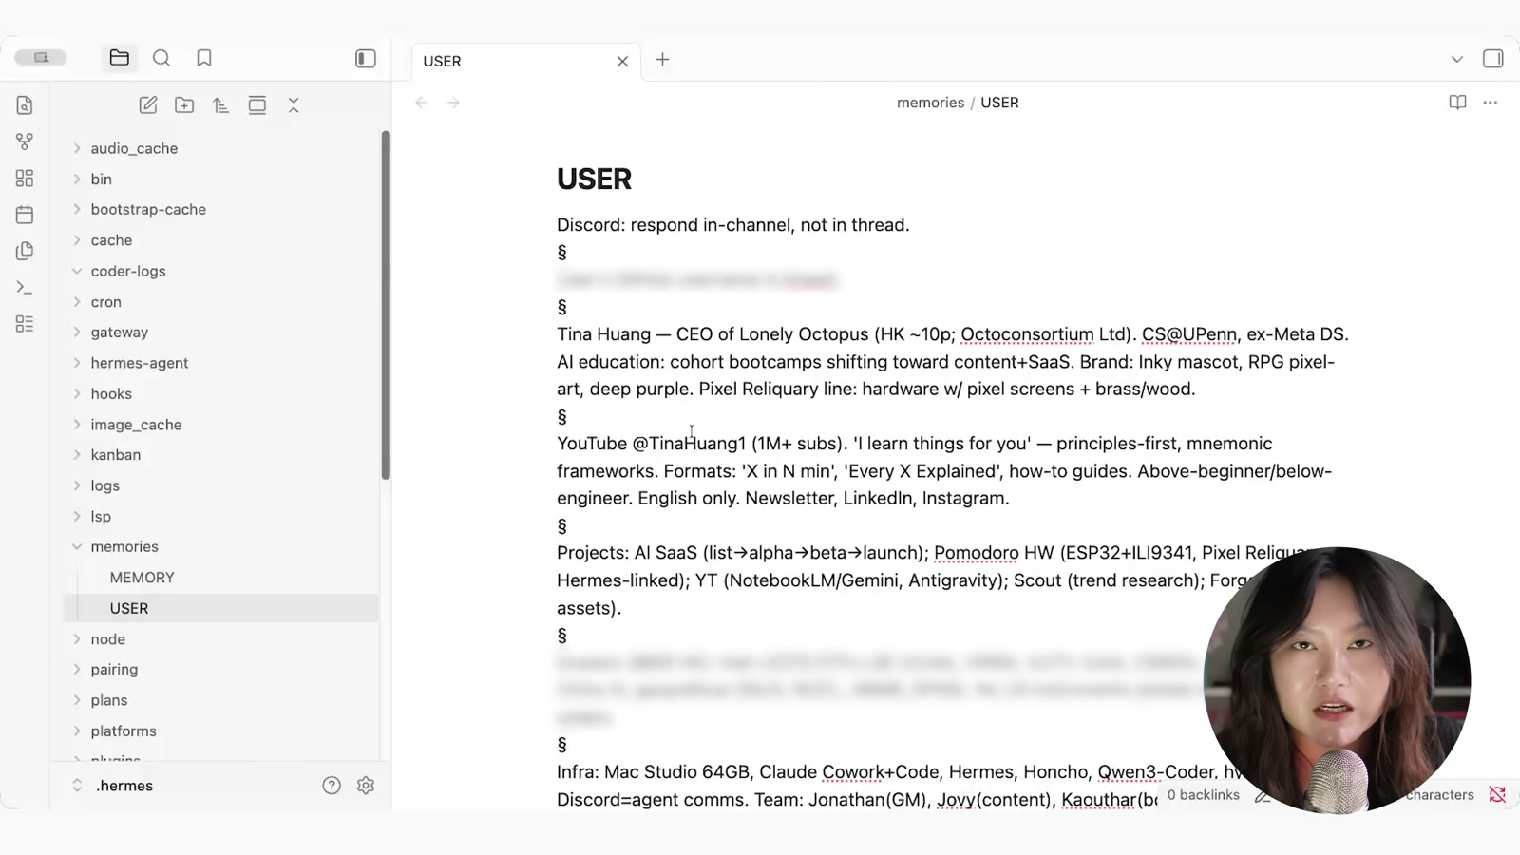Open the note's more options menu
Screen dimensions: 1520x855
click(1491, 103)
